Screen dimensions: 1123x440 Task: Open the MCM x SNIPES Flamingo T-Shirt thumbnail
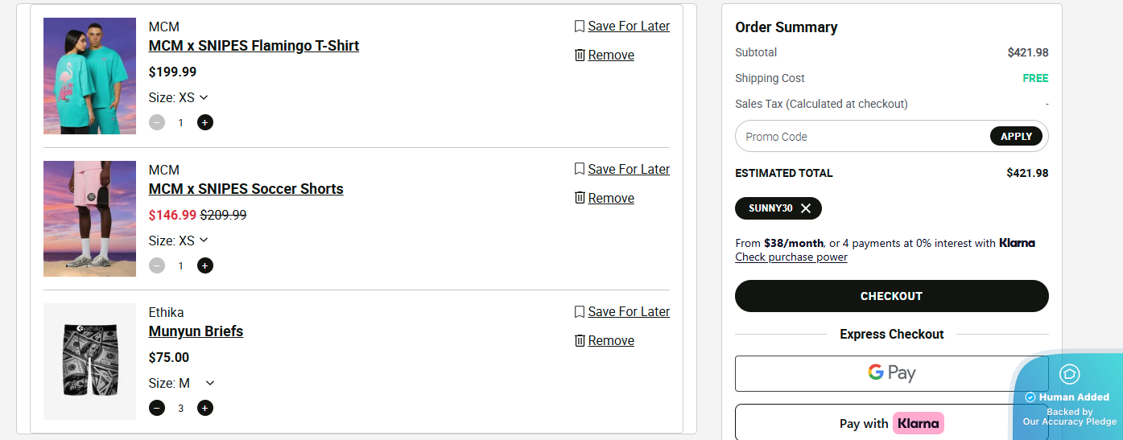89,76
